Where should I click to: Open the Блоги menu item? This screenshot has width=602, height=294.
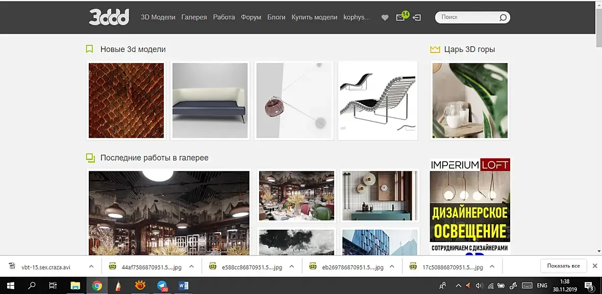pos(277,17)
